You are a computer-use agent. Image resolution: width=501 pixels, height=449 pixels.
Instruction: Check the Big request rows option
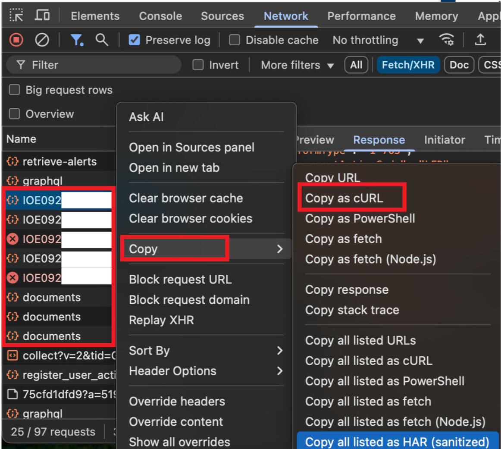(15, 90)
